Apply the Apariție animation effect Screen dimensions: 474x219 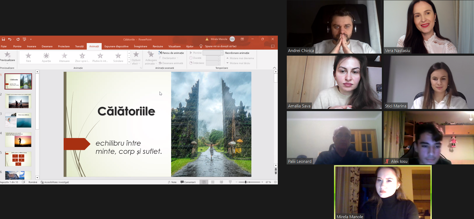[46, 57]
